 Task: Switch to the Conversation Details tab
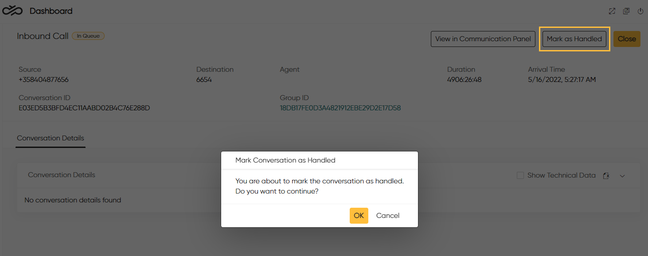pyautogui.click(x=51, y=138)
